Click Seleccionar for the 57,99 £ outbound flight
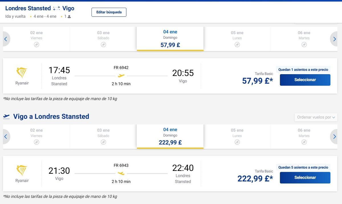Viewport: 342px width, 204px height. click(x=305, y=79)
